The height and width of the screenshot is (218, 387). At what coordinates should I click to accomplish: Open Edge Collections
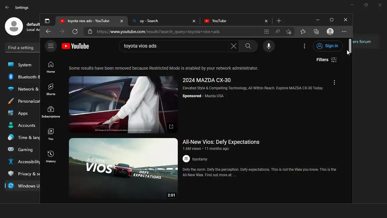(x=316, y=31)
